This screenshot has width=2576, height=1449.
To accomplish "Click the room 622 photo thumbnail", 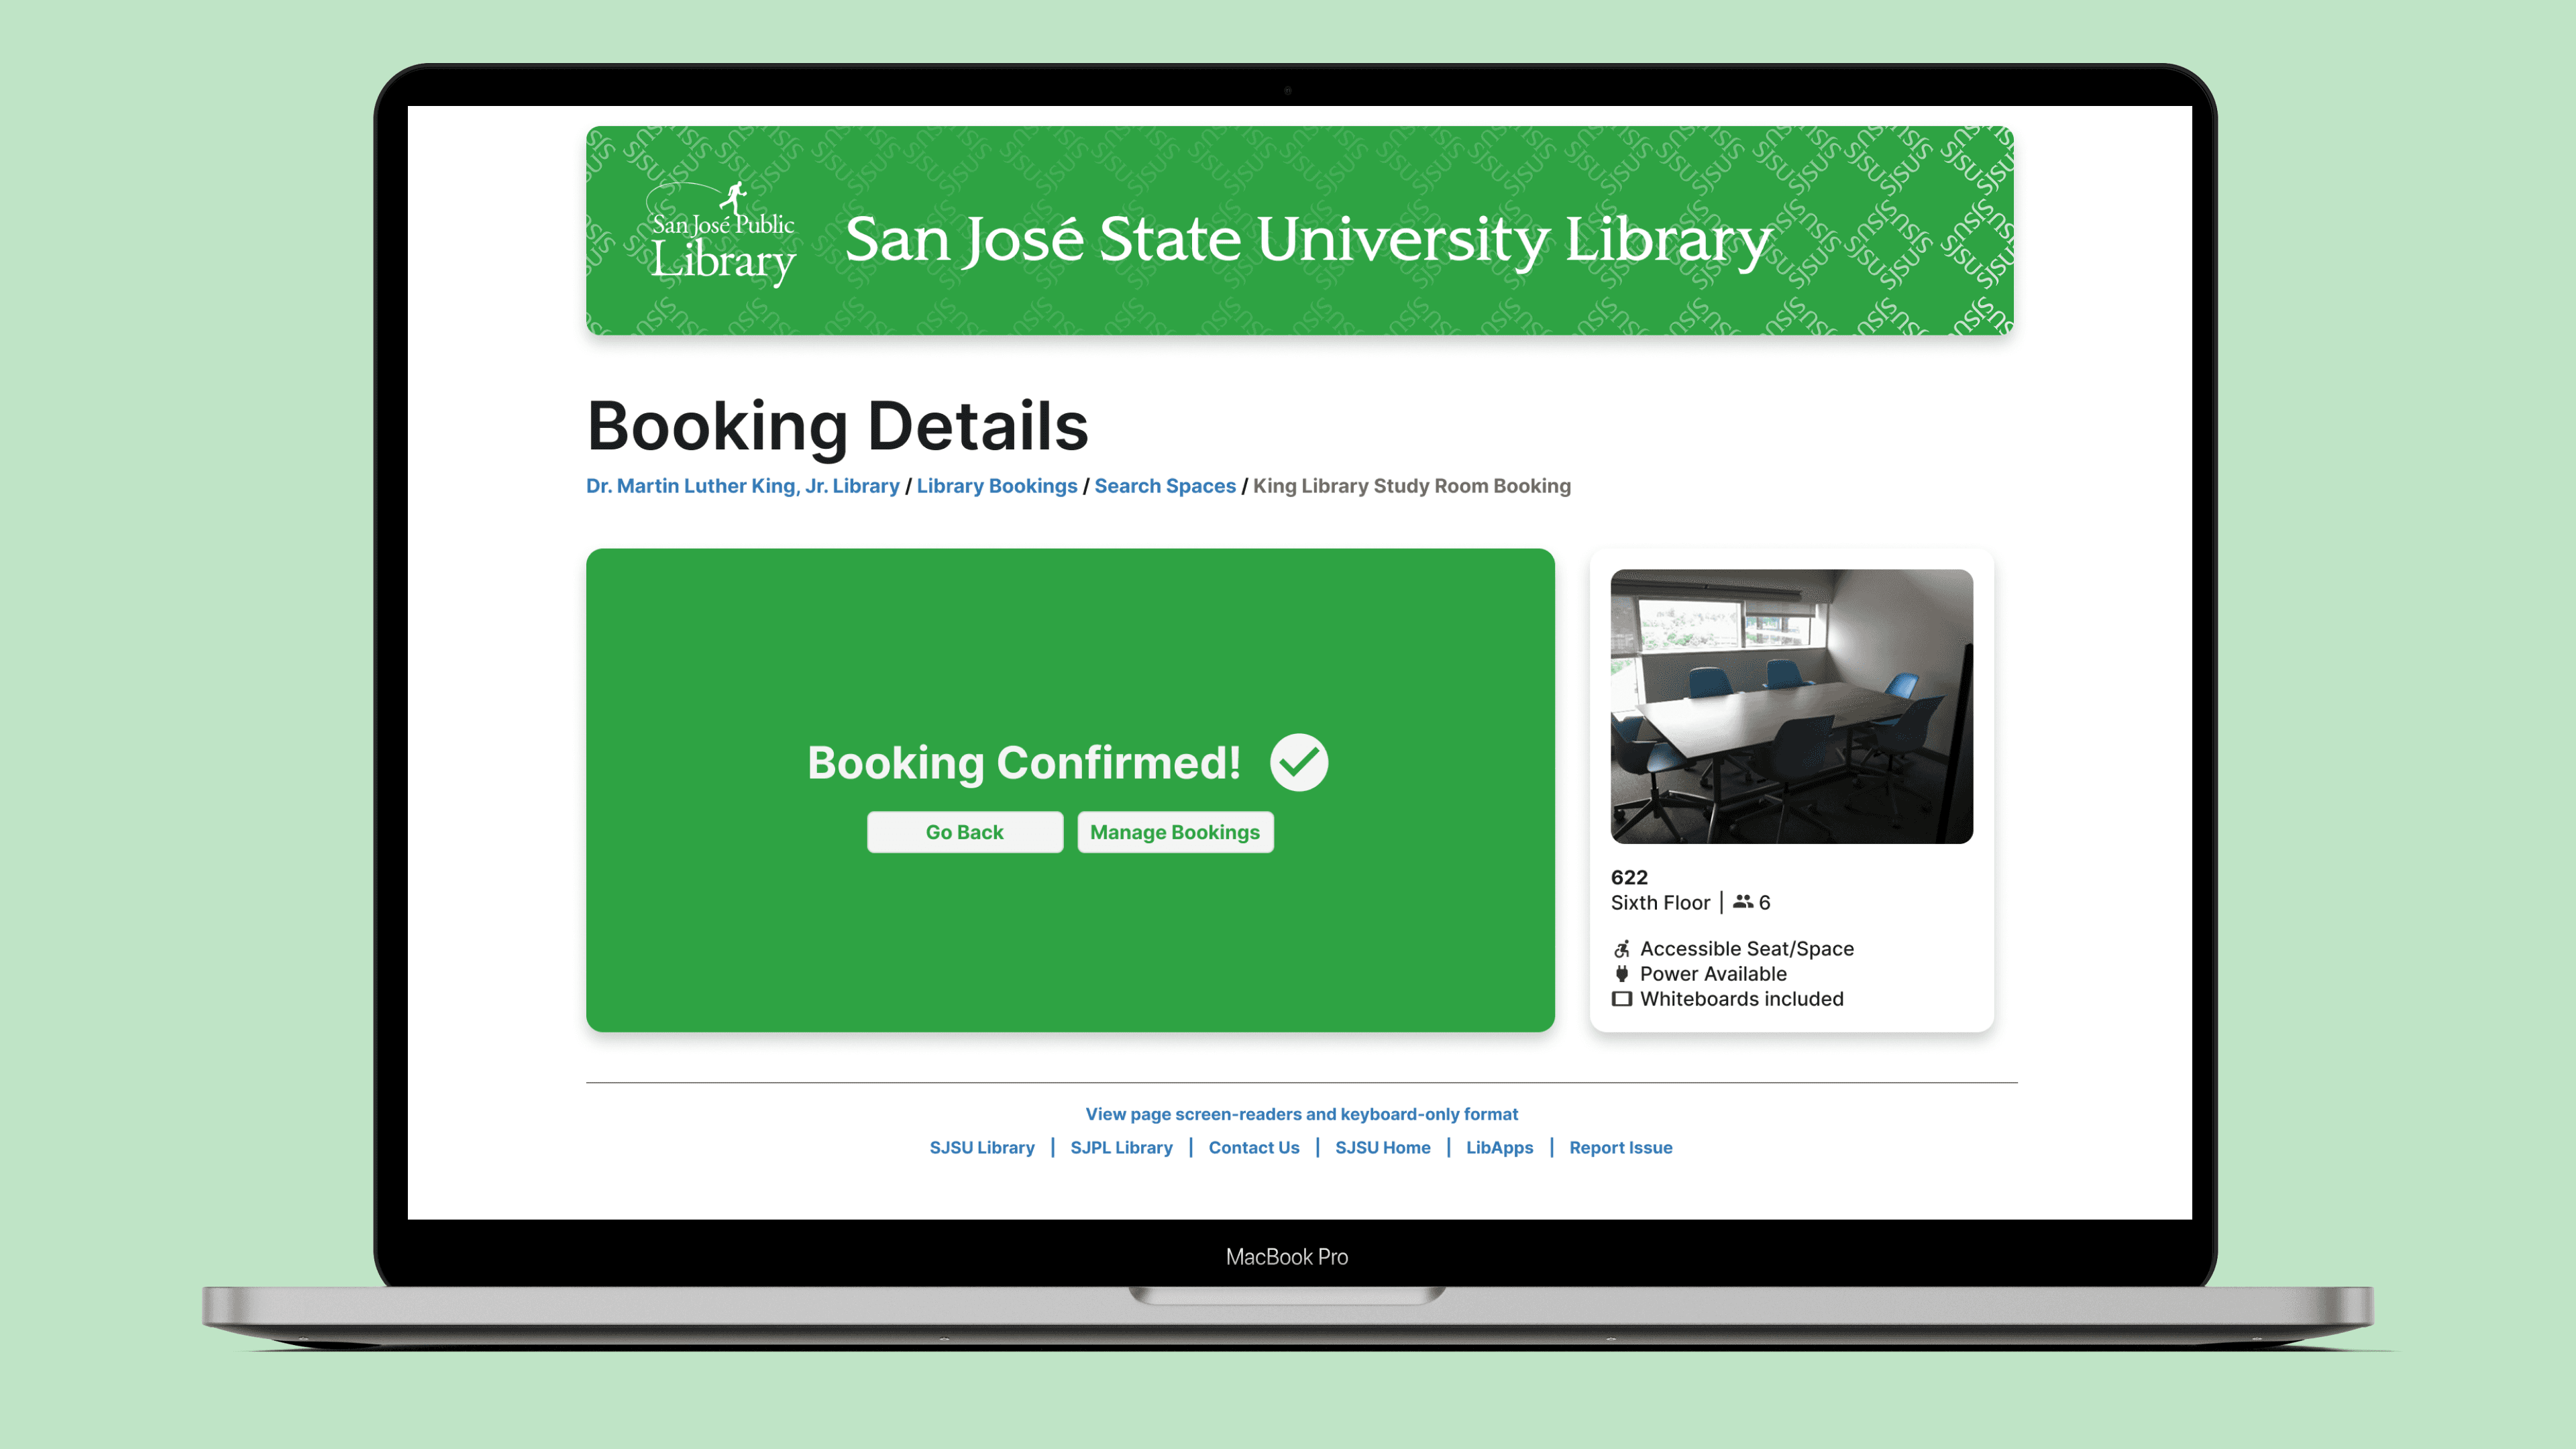I will [x=1791, y=706].
